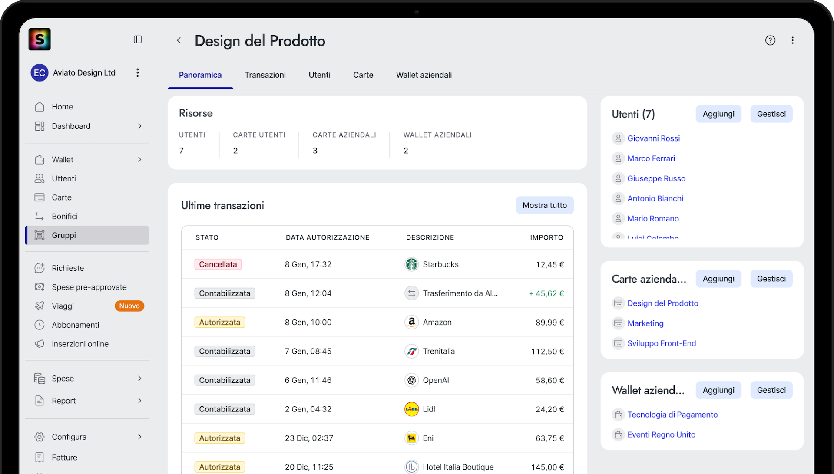
Task: Click the help question mark icon
Action: [770, 40]
